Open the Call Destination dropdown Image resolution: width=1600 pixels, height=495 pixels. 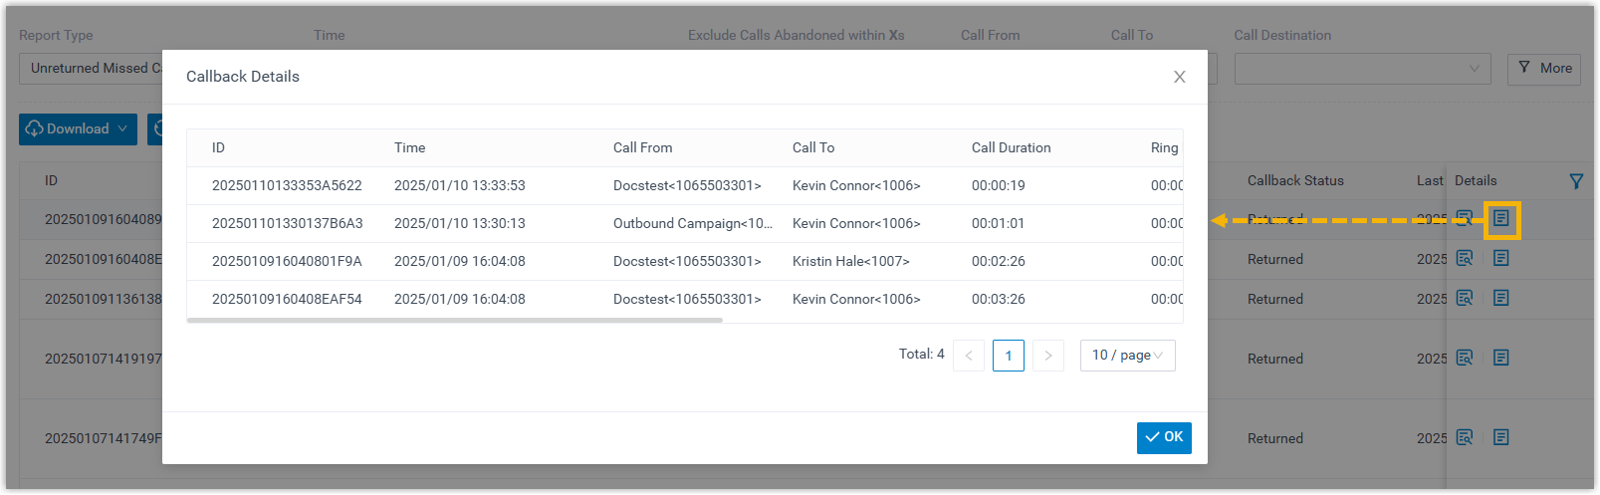click(x=1361, y=69)
